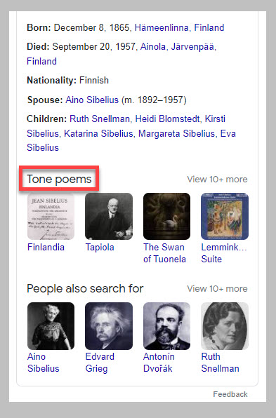Visit the Järvenpää link
Image resolution: width=276 pixels, height=418 pixels.
[192, 47]
